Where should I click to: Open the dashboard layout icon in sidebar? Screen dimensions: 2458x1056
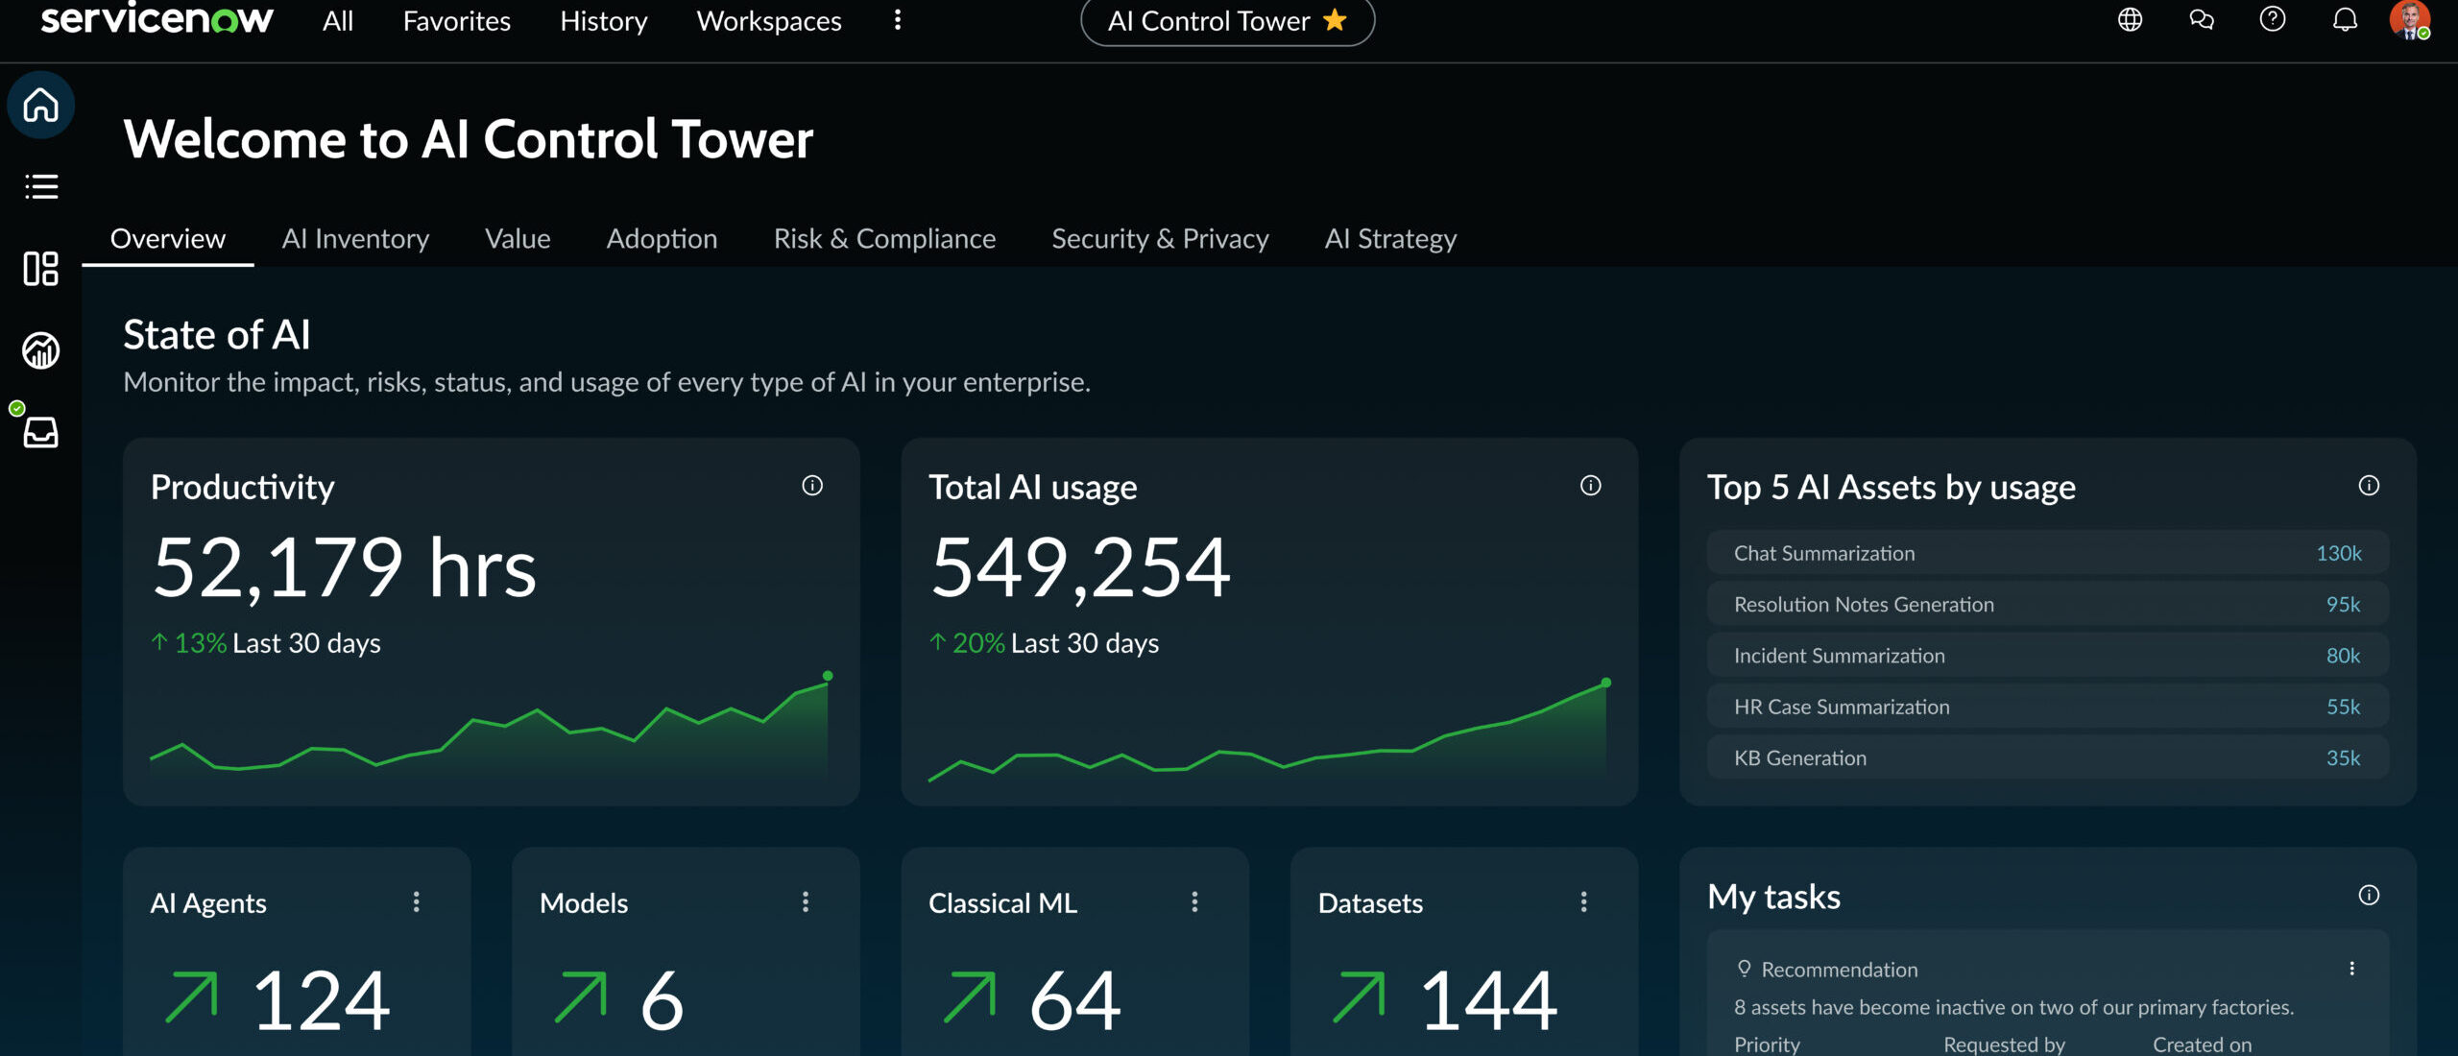click(41, 269)
